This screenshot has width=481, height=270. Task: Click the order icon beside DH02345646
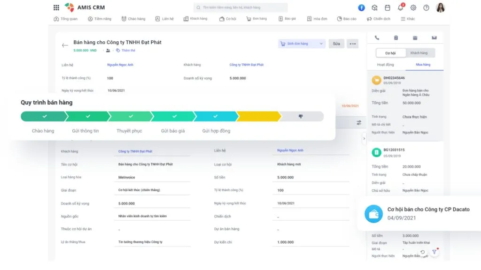[376, 80]
